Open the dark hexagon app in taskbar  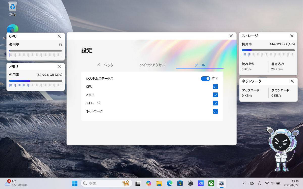[190, 183]
